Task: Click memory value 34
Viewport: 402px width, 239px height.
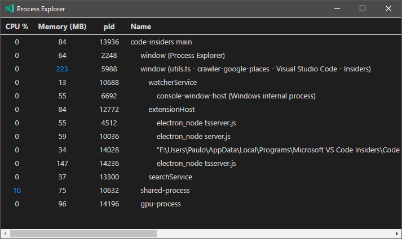Action: coord(62,150)
